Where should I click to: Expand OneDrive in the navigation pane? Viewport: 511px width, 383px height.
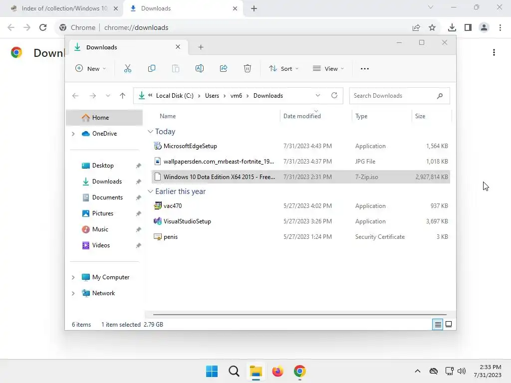(73, 134)
